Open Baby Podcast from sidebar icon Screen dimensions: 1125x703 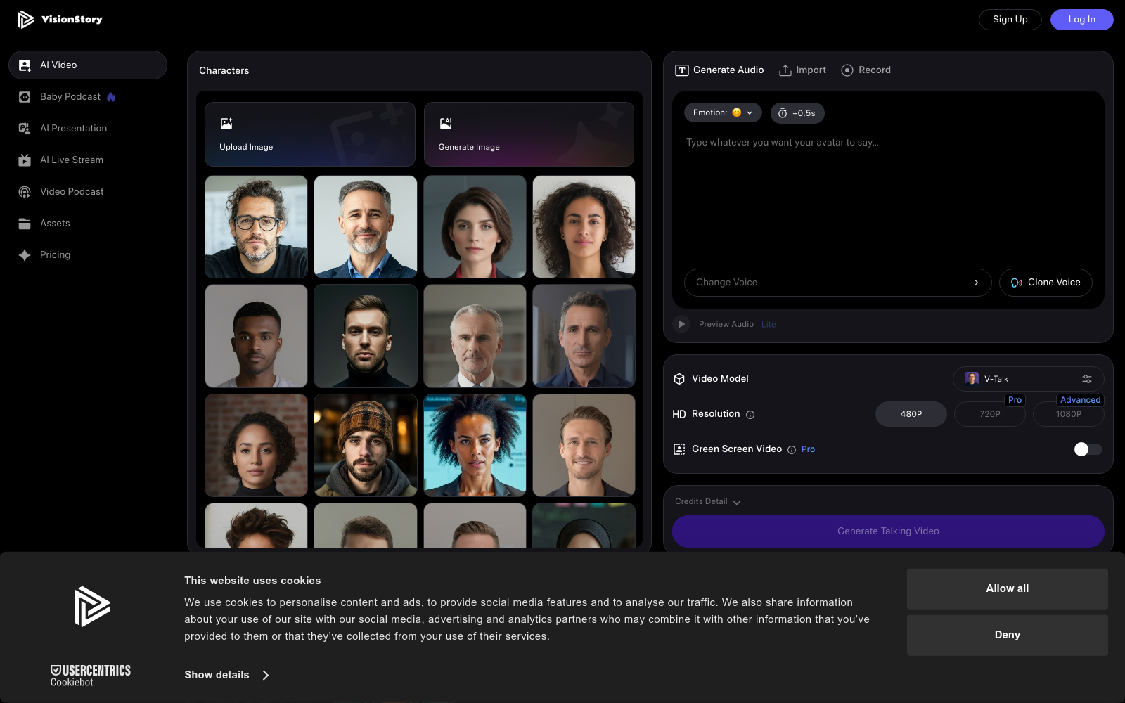point(25,97)
